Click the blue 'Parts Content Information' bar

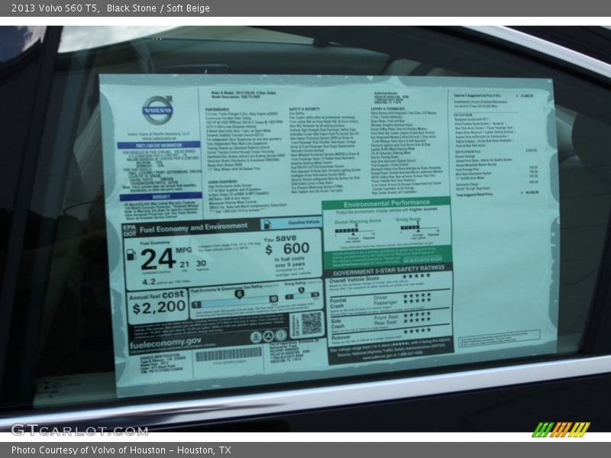coord(159,145)
